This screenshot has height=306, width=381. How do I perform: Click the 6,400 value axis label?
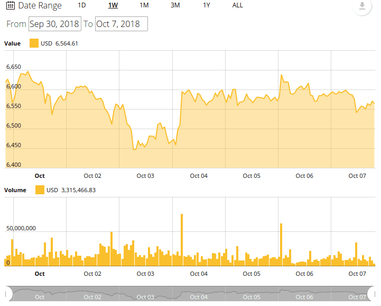pyautogui.click(x=14, y=165)
